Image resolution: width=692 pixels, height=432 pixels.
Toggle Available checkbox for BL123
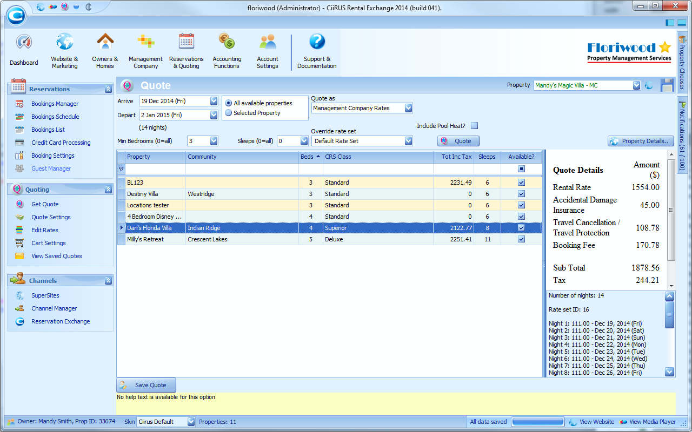521,183
